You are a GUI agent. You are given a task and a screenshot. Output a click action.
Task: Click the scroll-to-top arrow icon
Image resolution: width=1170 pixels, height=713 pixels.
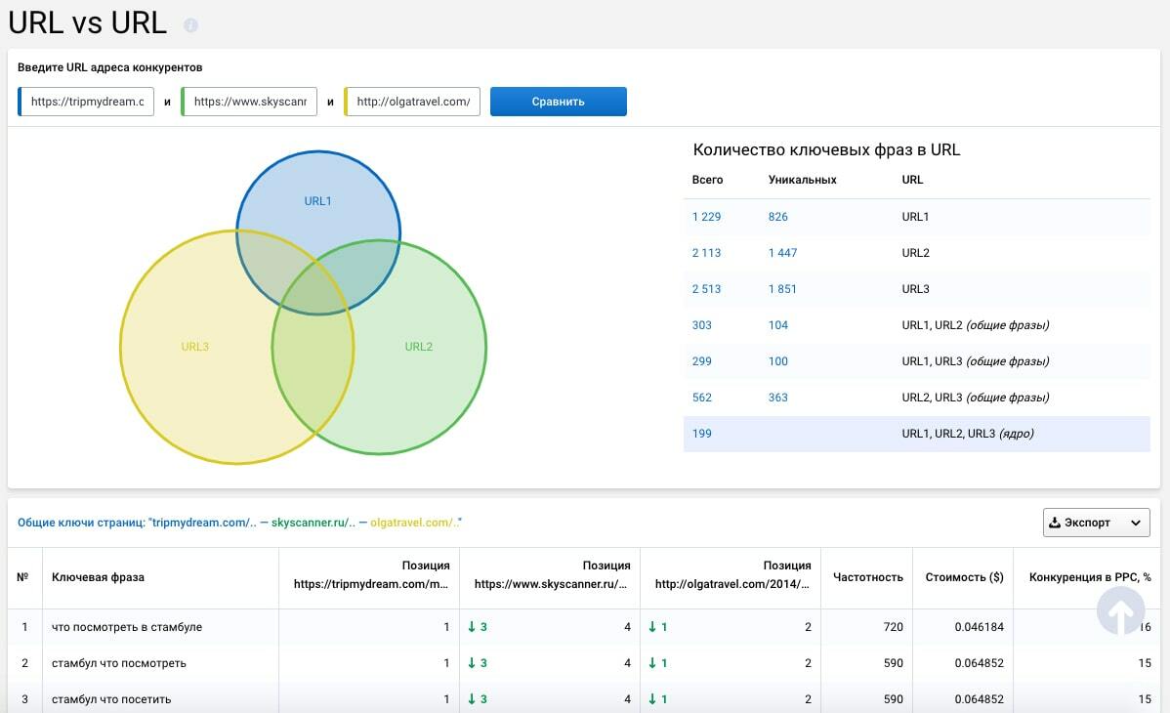coord(1120,609)
